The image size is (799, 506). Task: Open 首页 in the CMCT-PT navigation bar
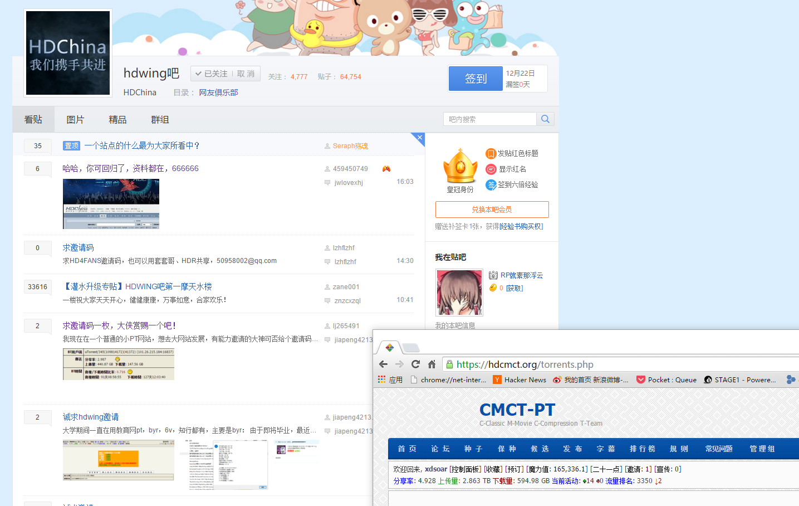pos(407,449)
